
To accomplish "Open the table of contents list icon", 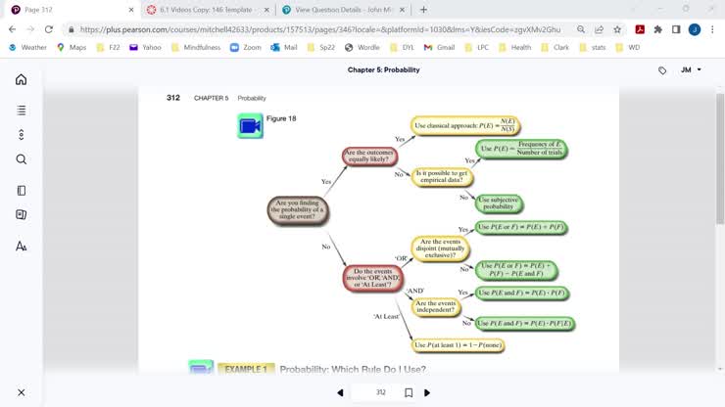I will [22, 111].
